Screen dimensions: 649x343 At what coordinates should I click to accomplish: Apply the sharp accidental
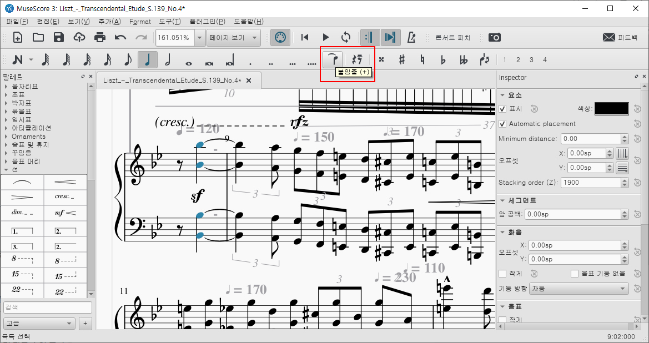pyautogui.click(x=401, y=60)
